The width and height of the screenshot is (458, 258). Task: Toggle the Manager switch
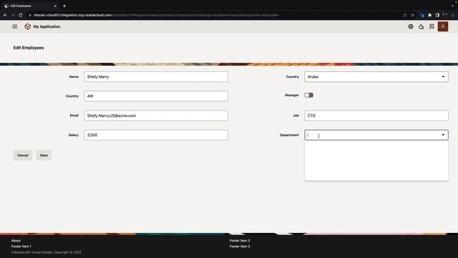click(x=308, y=95)
